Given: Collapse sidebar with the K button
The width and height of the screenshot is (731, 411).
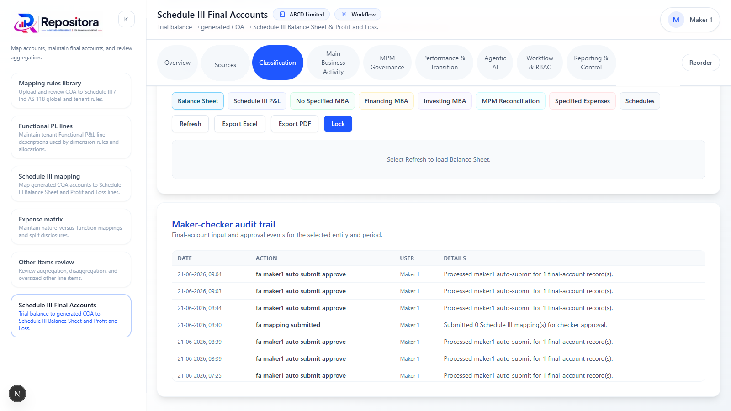Looking at the screenshot, I should pyautogui.click(x=126, y=19).
